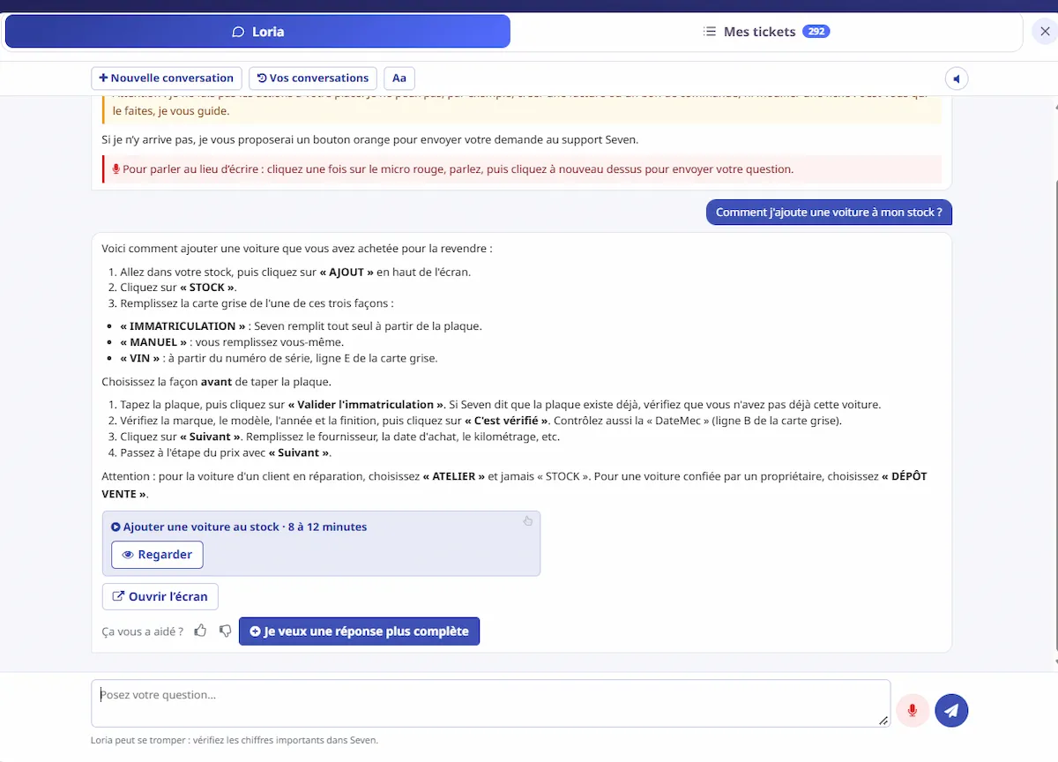The height and width of the screenshot is (762, 1058).
Task: Activate the red microphone button
Action: pyautogui.click(x=913, y=711)
